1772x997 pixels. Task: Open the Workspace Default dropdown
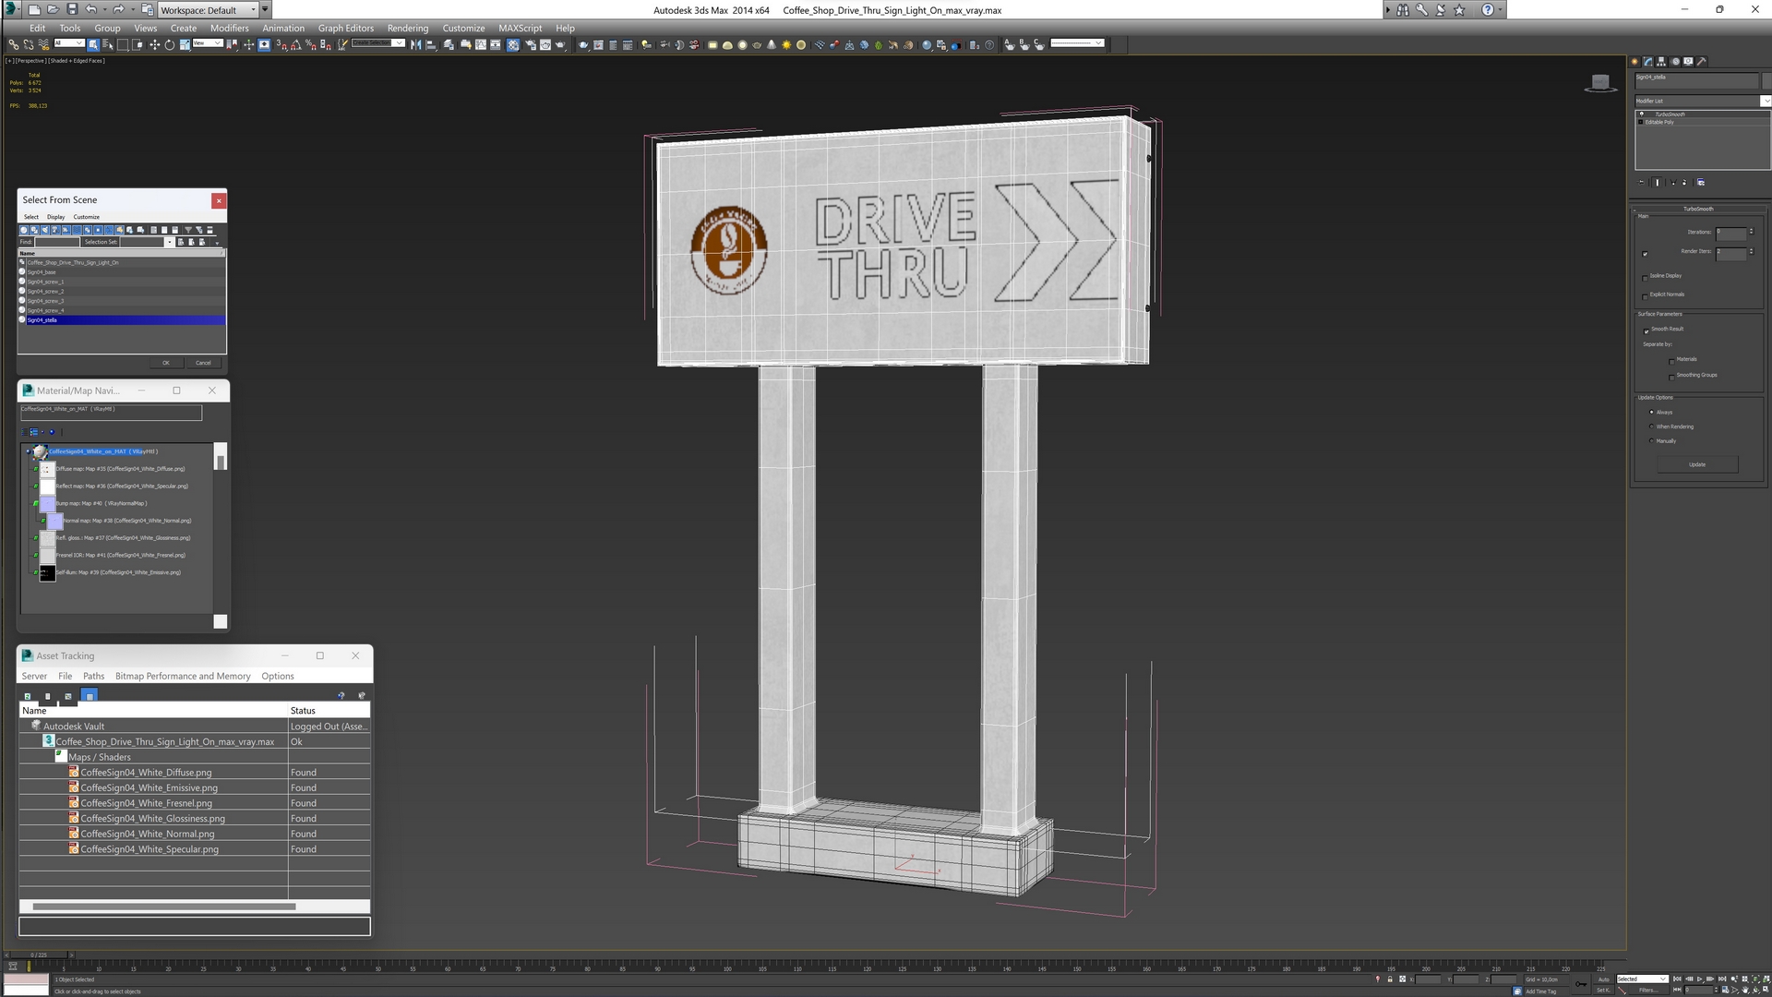[x=208, y=10]
